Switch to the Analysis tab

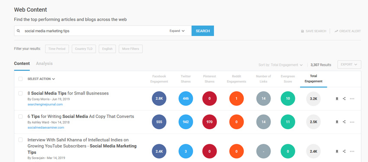44,64
